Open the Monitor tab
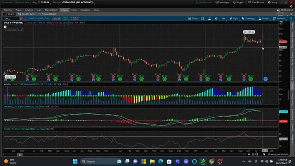The width and height of the screenshot is (295, 166). point(8,10)
